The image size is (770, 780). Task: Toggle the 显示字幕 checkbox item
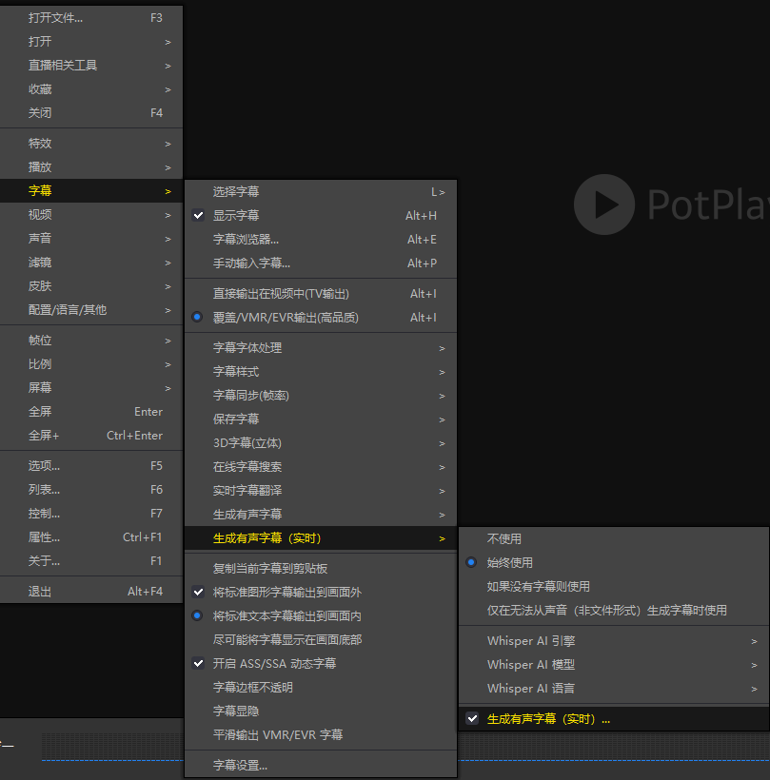pyautogui.click(x=321, y=215)
